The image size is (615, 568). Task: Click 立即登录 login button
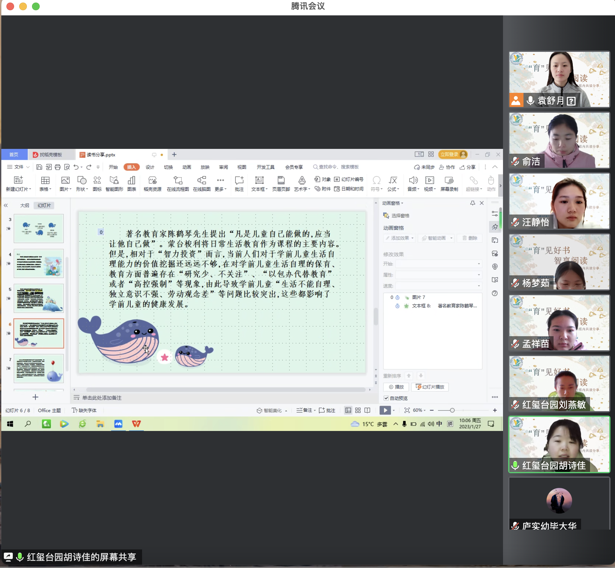point(453,154)
